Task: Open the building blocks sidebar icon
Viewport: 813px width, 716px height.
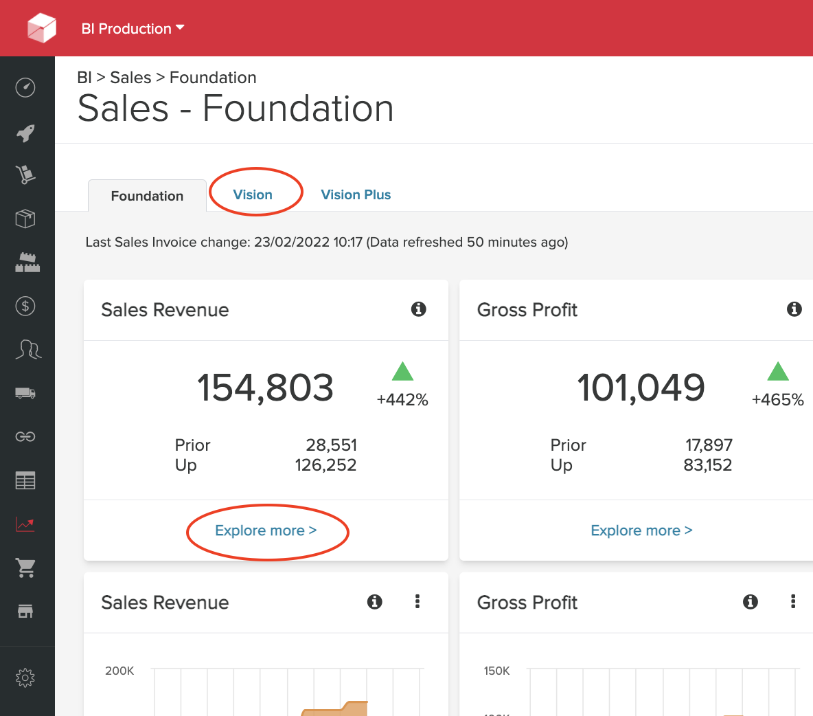Action: 27,262
